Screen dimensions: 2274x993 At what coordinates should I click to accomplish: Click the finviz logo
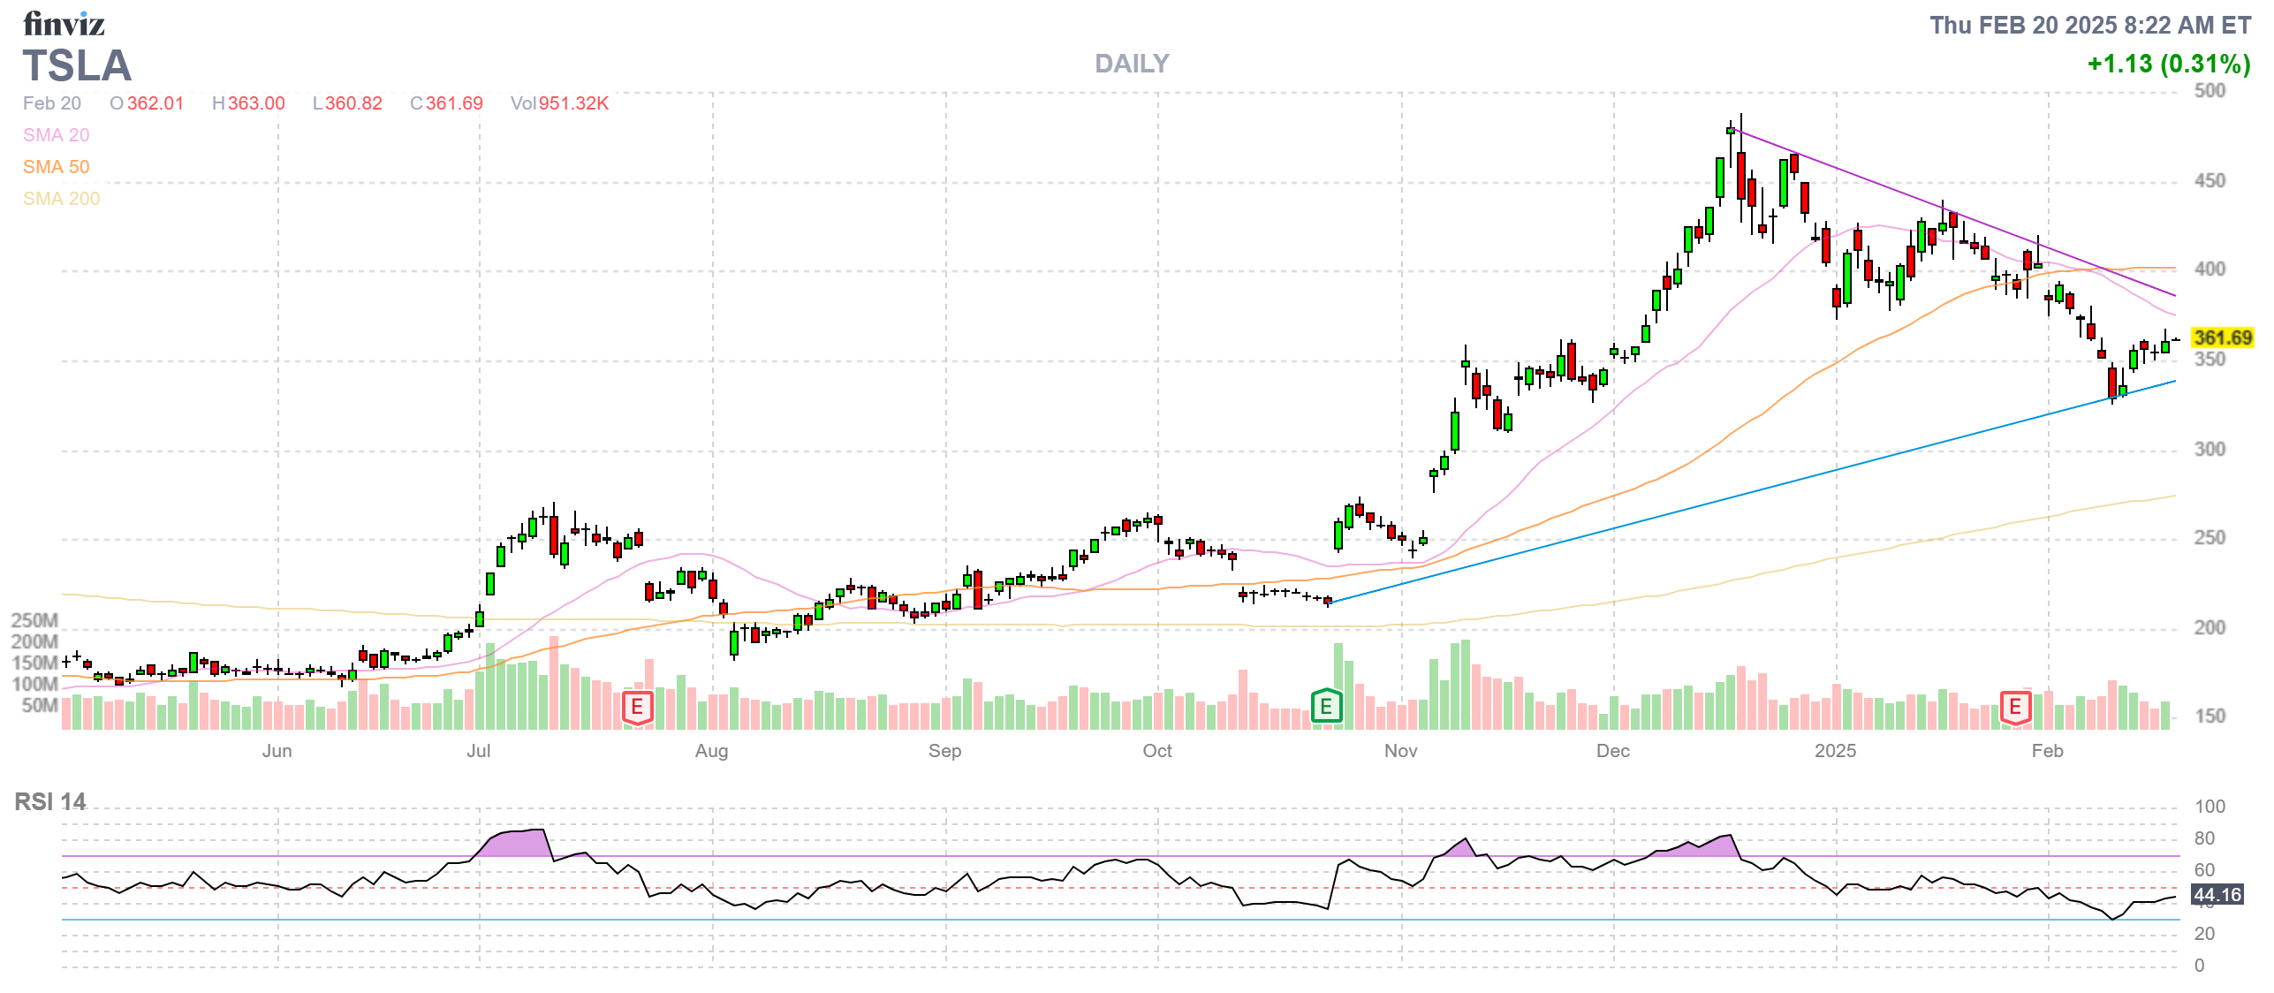click(62, 24)
